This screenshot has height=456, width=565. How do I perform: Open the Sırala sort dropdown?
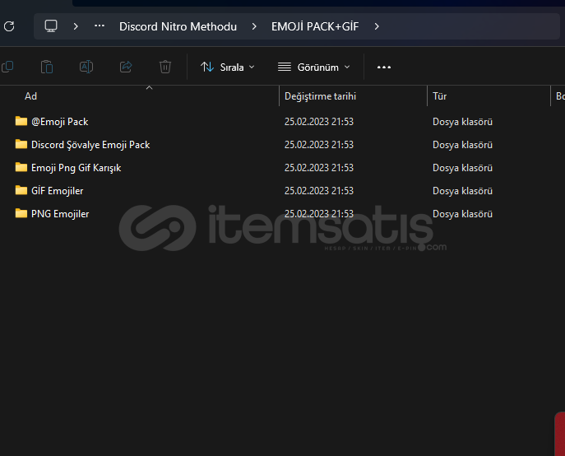228,67
